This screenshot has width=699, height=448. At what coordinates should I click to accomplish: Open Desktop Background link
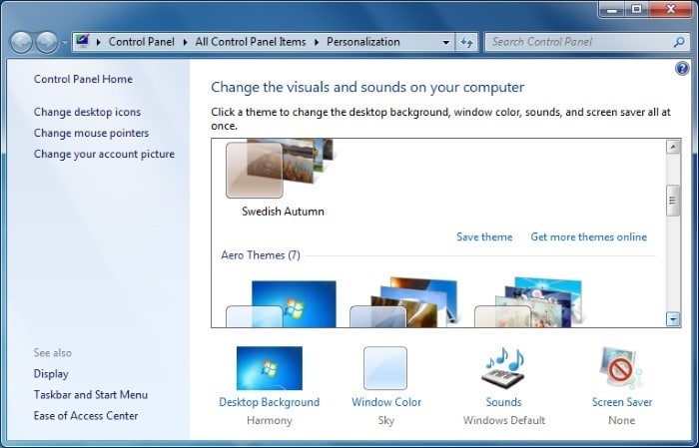[270, 402]
